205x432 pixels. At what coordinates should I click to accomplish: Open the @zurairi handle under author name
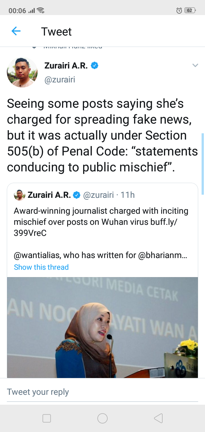(60, 80)
